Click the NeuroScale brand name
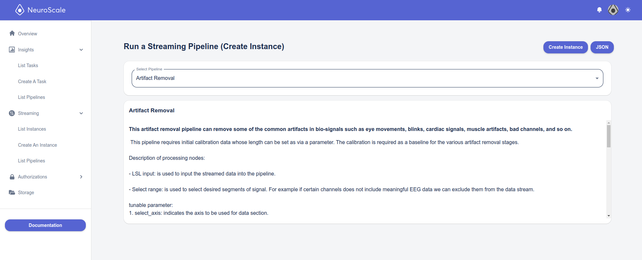Screen dimensions: 642x260 pos(47,10)
